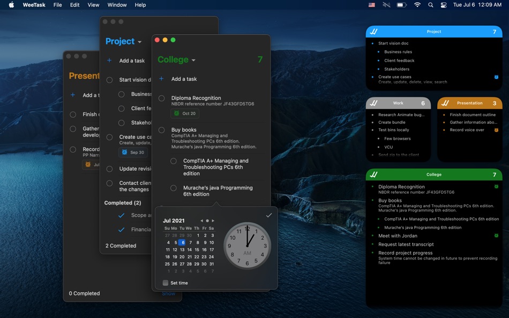Jump to today using the calendar dot
The width and height of the screenshot is (509, 318).
(x=207, y=221)
